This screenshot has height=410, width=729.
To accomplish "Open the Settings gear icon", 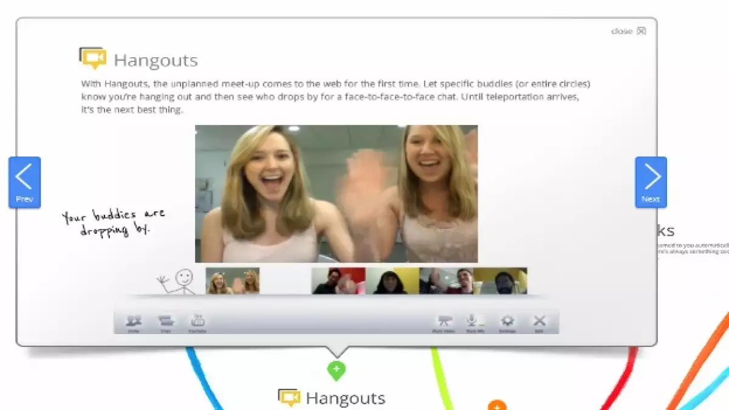I will (507, 321).
